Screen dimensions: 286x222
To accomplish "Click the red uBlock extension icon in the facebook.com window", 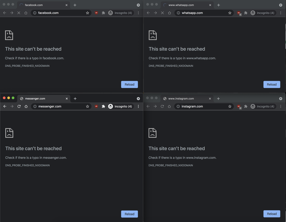I will point(96,13).
